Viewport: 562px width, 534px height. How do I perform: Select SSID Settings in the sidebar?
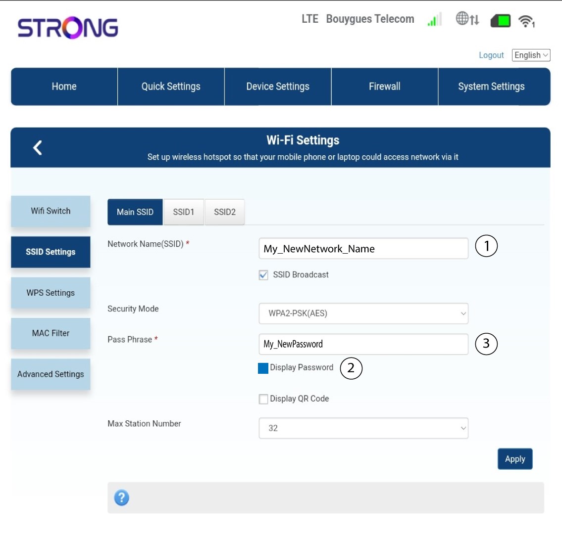[x=51, y=252]
